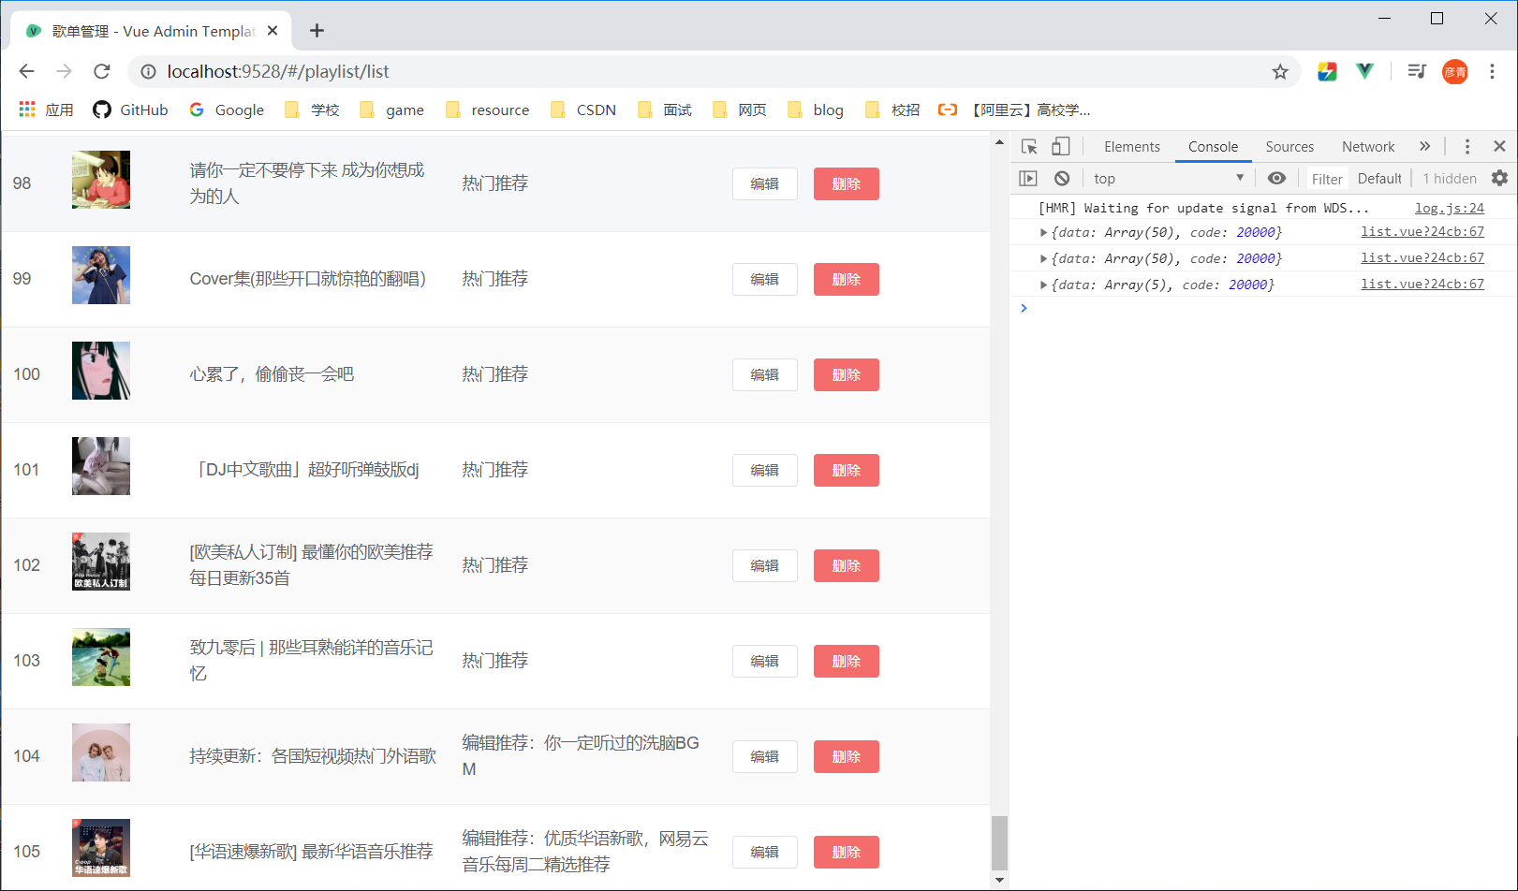
Task: Clear the console output
Action: pos(1062,178)
